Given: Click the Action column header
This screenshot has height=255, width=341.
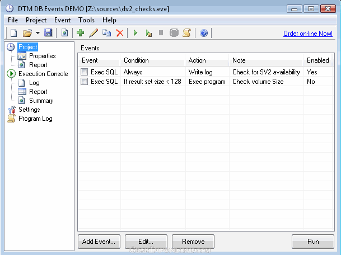Looking at the screenshot, I should click(207, 60).
